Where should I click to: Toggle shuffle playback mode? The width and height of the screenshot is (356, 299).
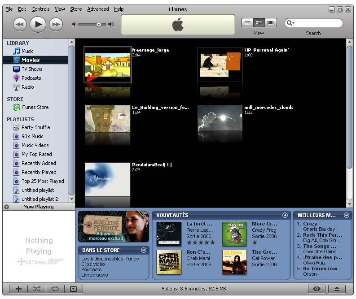tap(37, 289)
